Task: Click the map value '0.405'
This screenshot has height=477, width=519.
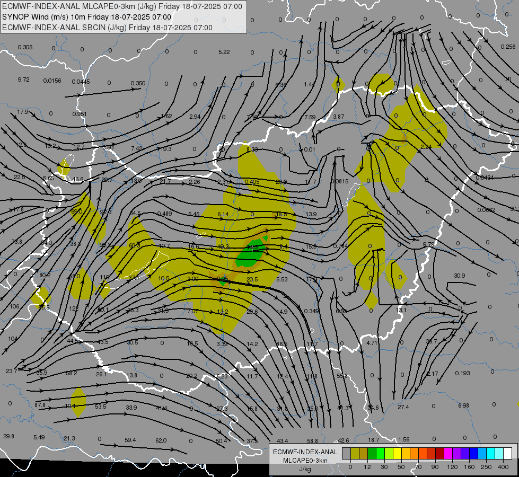Action: click(x=252, y=182)
